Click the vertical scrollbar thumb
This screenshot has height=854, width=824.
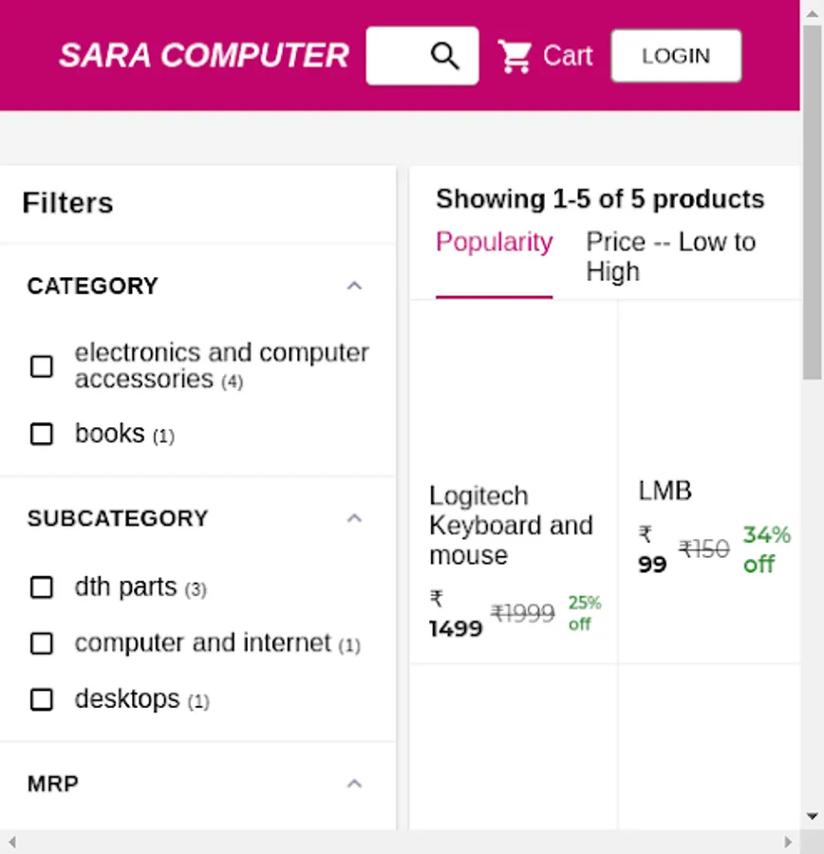click(x=812, y=199)
